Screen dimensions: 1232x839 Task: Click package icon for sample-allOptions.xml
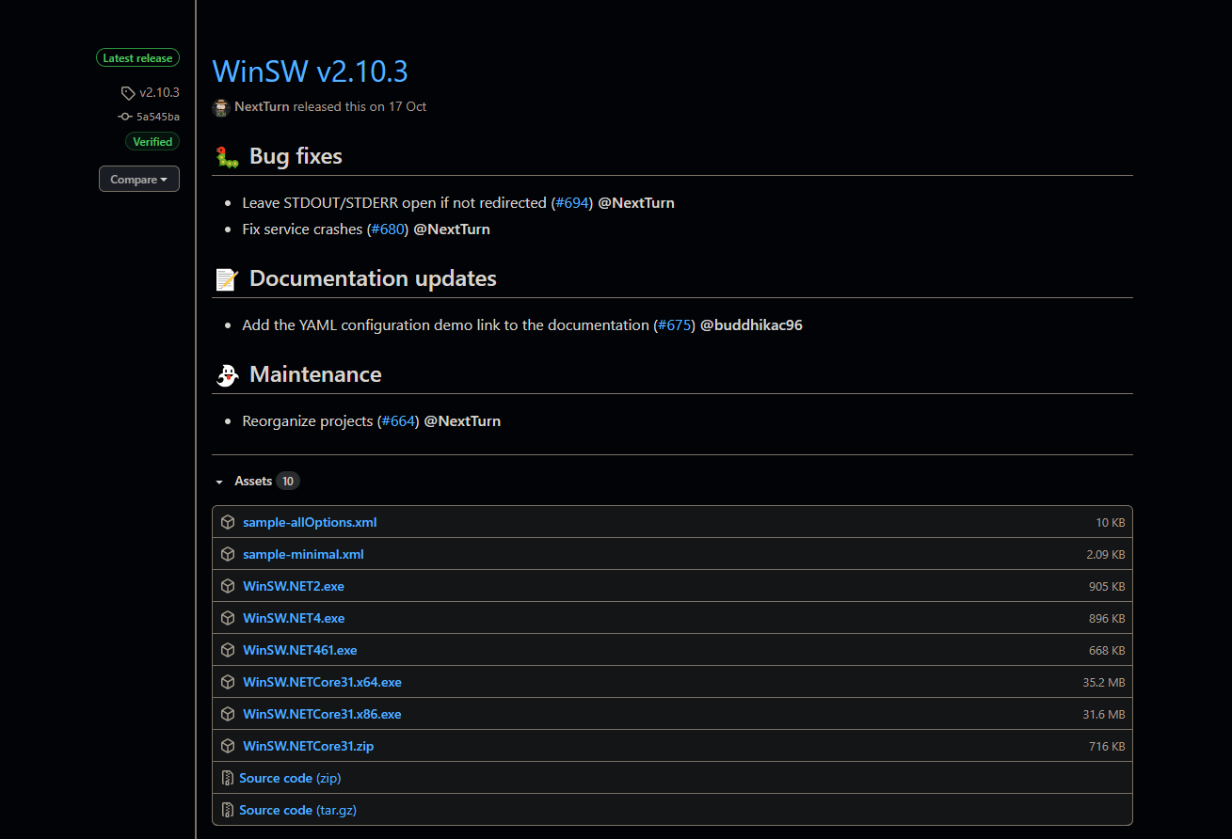coord(228,522)
